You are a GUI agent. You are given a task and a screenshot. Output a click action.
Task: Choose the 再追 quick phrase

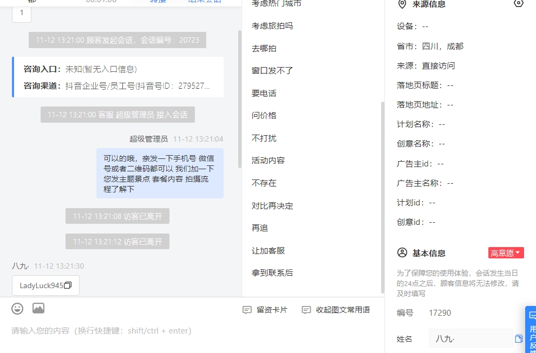click(260, 228)
